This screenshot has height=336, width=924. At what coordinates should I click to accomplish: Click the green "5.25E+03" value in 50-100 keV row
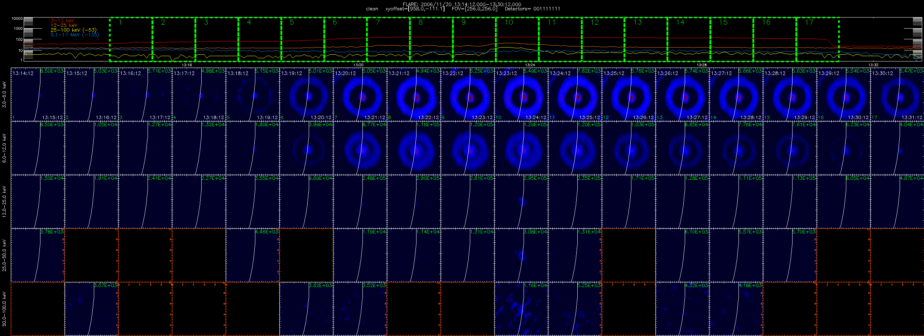point(589,285)
